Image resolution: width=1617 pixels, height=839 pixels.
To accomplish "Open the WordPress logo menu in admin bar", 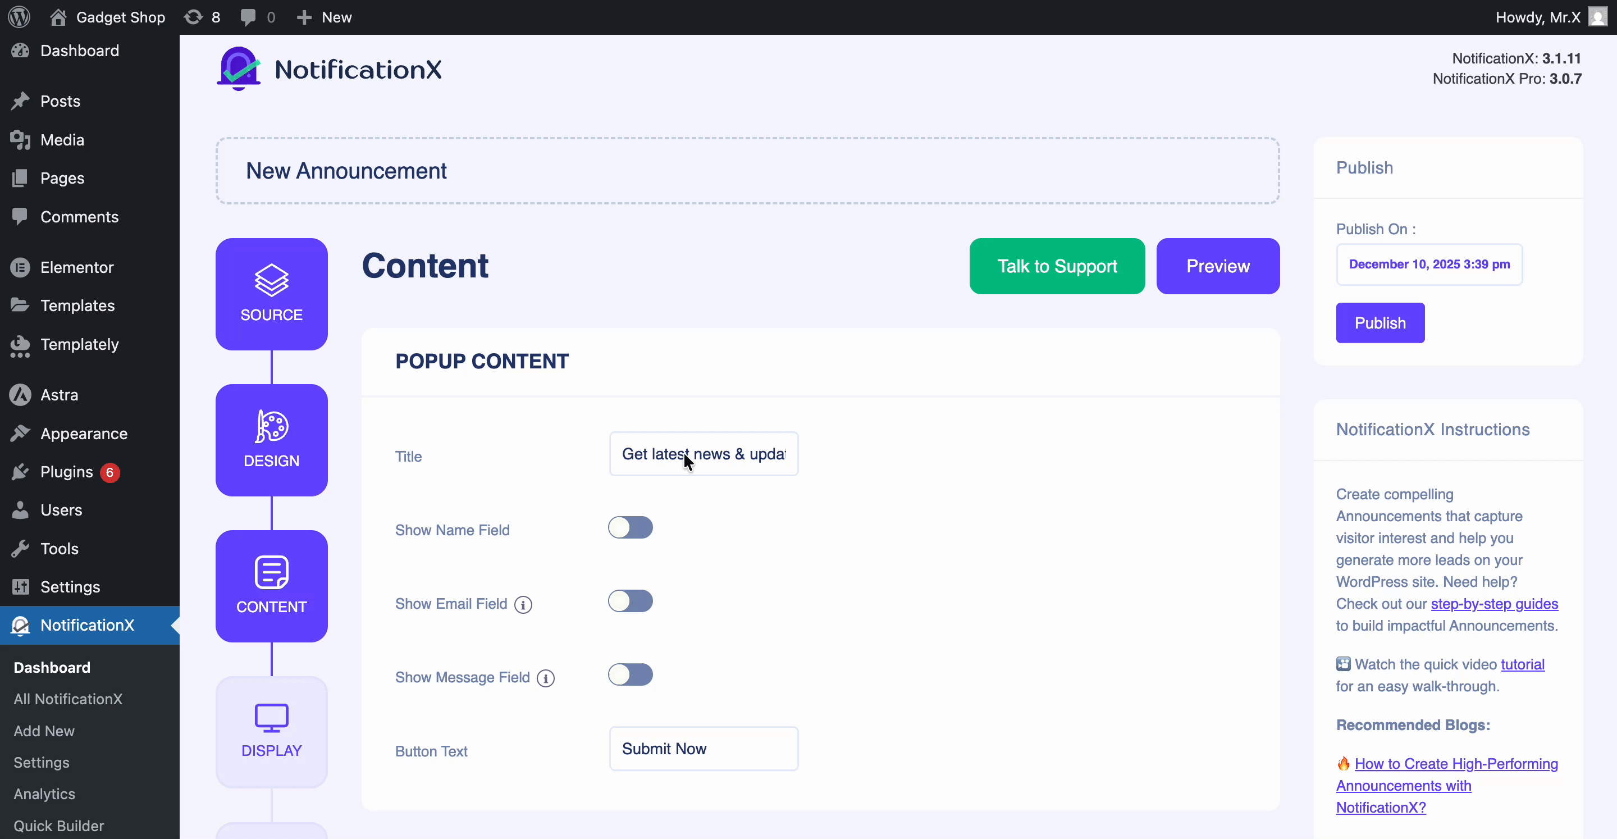I will point(18,16).
